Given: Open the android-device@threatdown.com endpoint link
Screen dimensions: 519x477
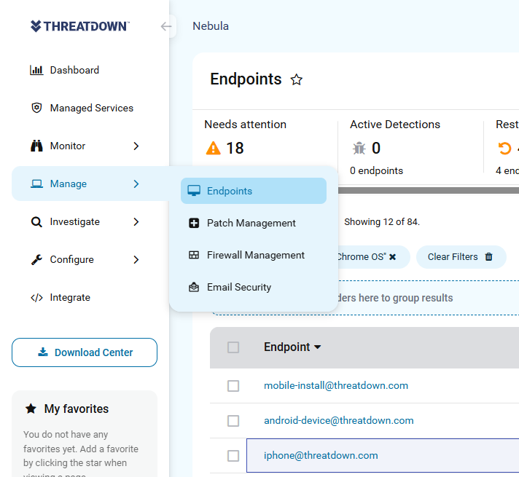Looking at the screenshot, I should pos(339,420).
